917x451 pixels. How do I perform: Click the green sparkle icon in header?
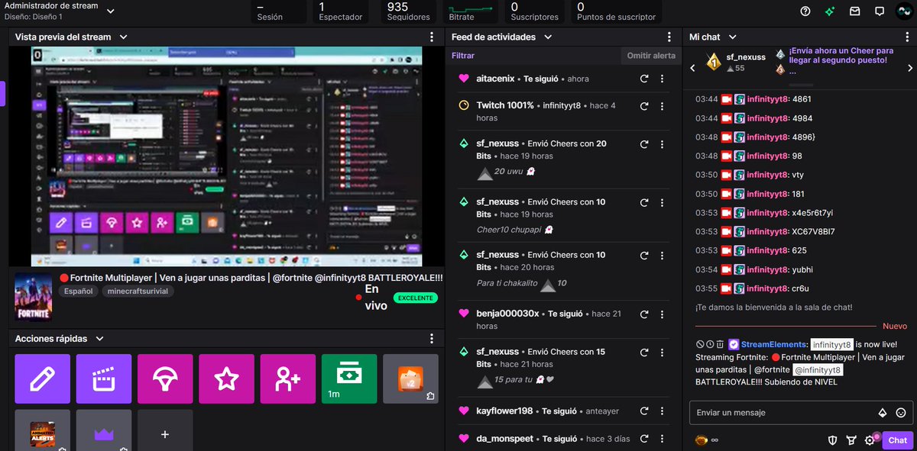[x=830, y=11]
